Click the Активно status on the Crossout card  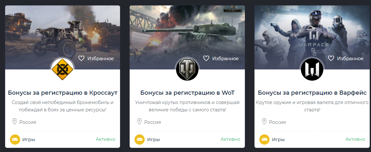(106, 139)
